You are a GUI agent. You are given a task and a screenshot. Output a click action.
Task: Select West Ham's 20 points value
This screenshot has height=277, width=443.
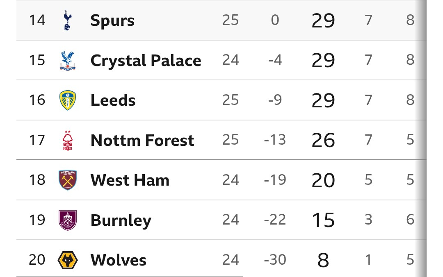(x=323, y=180)
